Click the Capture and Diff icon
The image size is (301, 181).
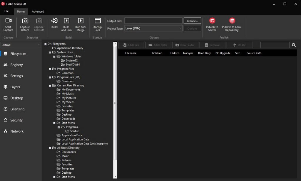pos(39,21)
